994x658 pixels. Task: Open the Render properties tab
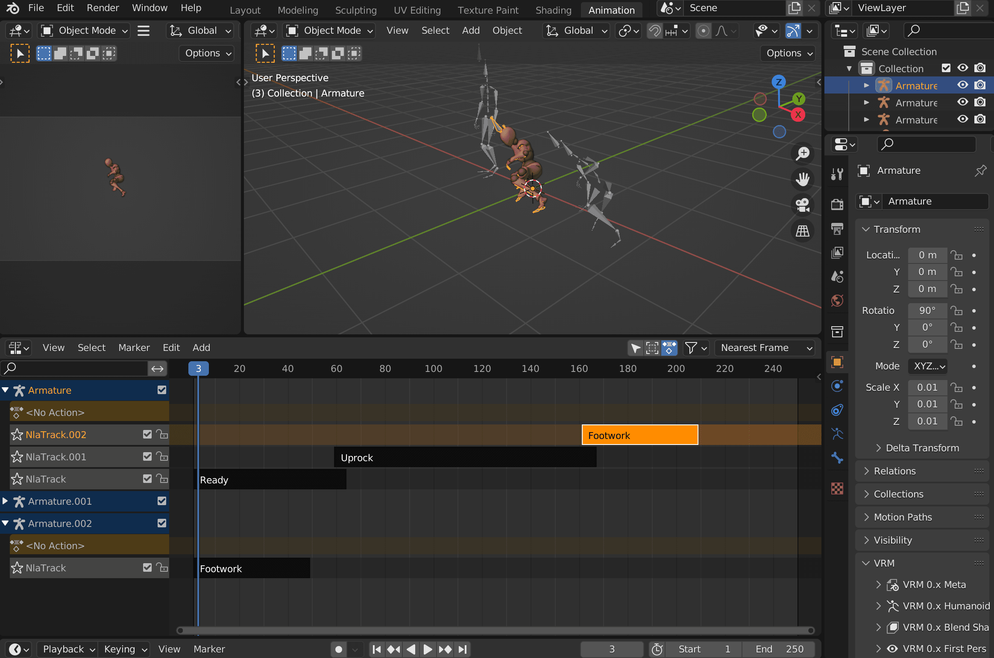tap(837, 205)
